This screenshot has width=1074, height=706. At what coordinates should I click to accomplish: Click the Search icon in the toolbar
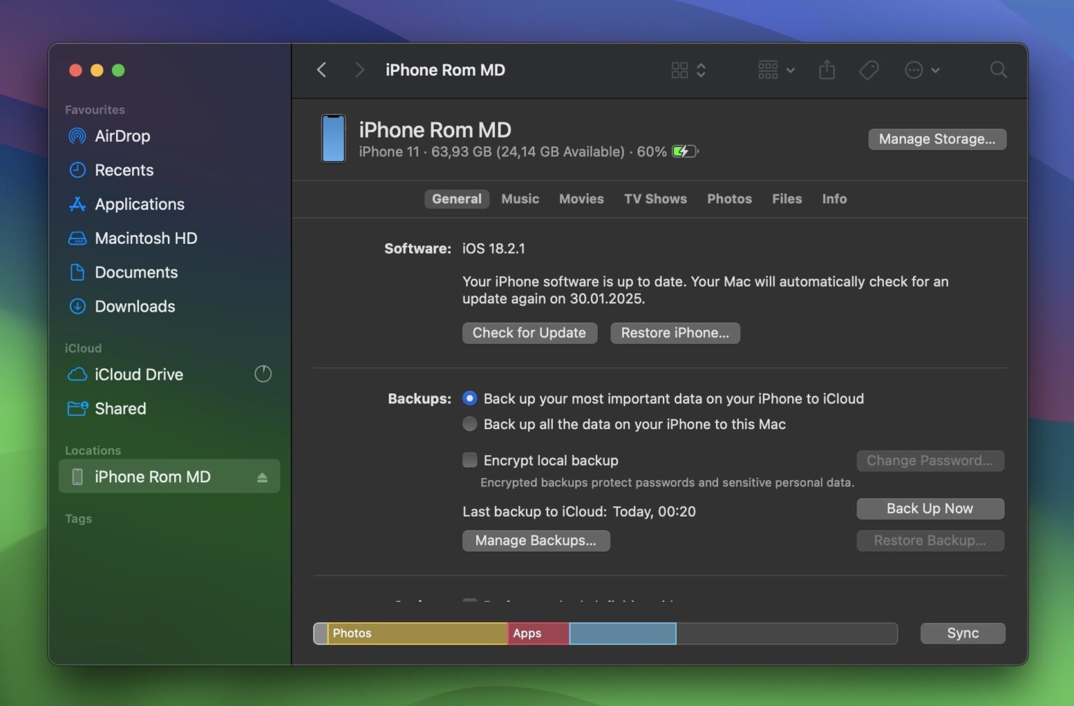[998, 70]
